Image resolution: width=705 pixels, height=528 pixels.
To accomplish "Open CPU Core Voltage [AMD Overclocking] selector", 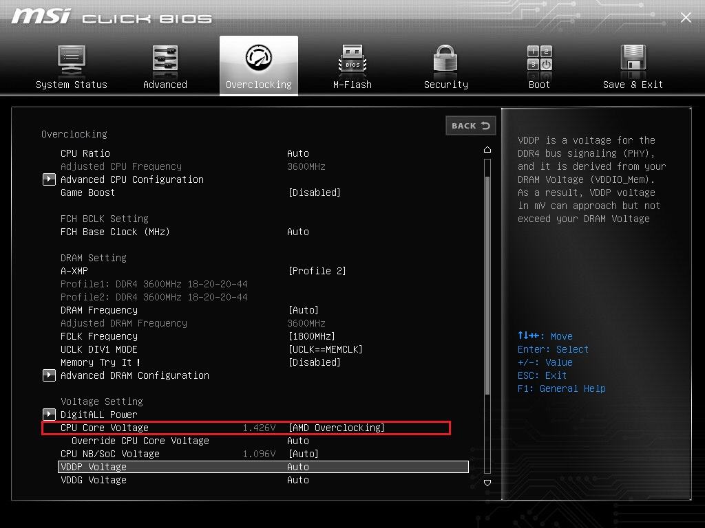I will (x=336, y=428).
